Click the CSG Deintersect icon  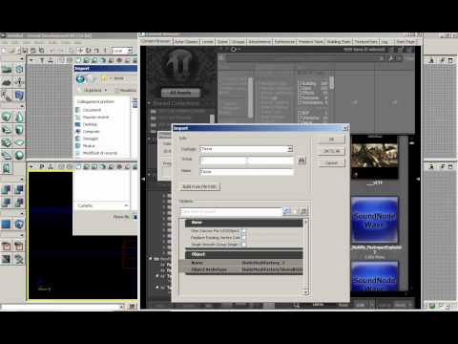[x=19, y=202]
